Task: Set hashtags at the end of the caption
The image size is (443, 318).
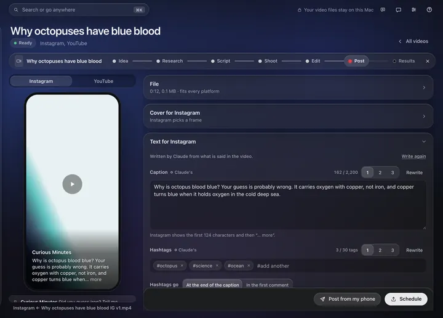Action: (212, 285)
